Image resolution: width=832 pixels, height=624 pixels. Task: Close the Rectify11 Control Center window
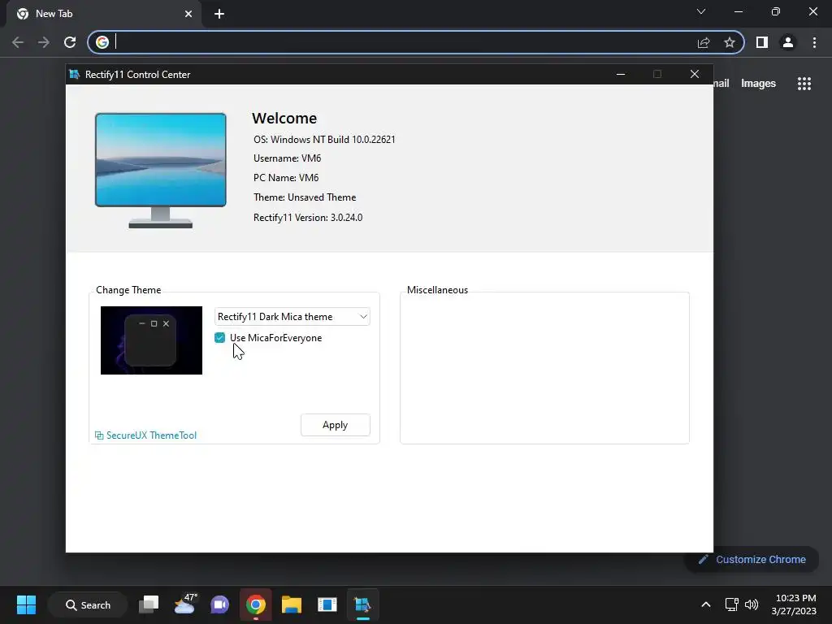click(x=695, y=74)
